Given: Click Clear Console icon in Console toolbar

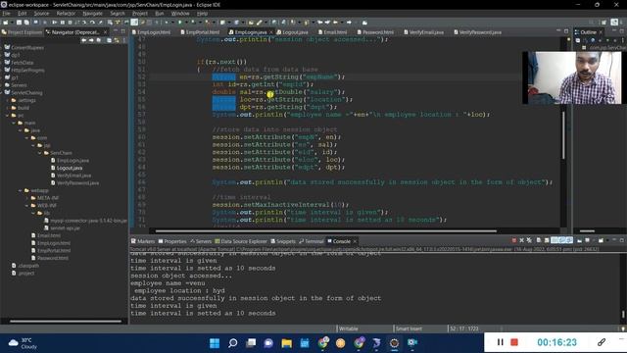Looking at the screenshot, I should pos(538,240).
